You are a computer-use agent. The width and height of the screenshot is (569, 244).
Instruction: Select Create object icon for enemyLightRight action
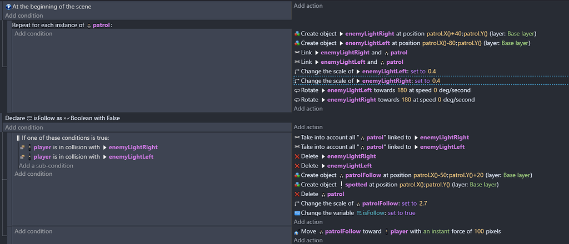click(297, 34)
